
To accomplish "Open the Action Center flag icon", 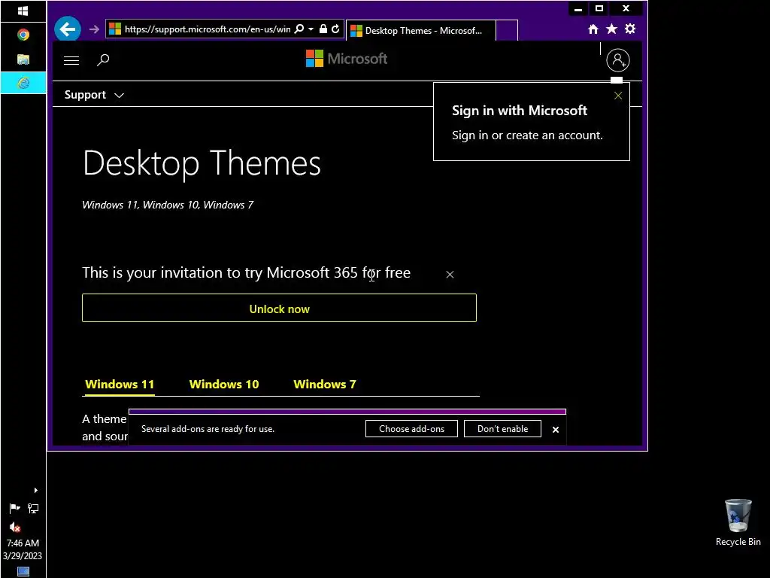I will tap(14, 508).
